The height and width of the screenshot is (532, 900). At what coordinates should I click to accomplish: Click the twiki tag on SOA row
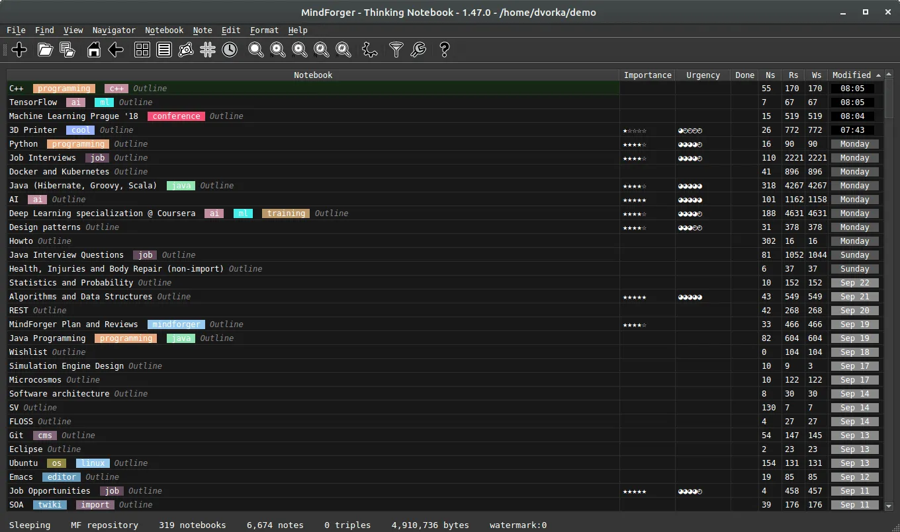click(x=50, y=505)
